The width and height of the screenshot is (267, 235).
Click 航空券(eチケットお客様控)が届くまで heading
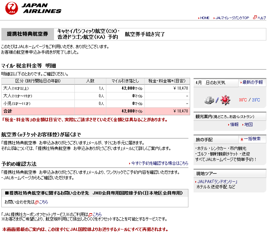click(41, 135)
